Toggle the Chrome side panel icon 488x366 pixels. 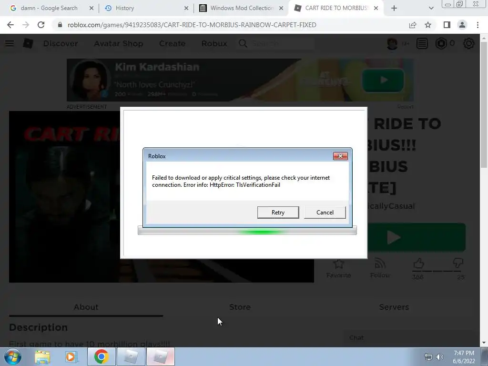pyautogui.click(x=447, y=25)
